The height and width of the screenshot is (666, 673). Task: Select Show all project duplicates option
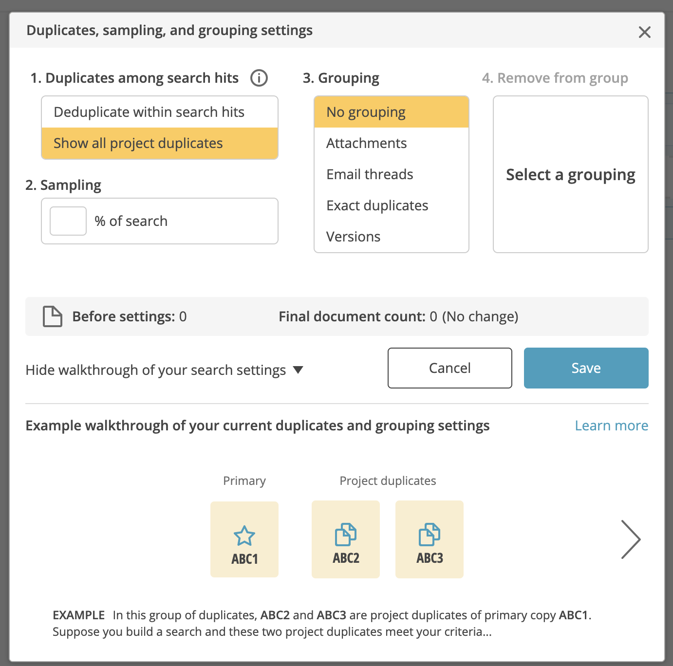pyautogui.click(x=160, y=143)
